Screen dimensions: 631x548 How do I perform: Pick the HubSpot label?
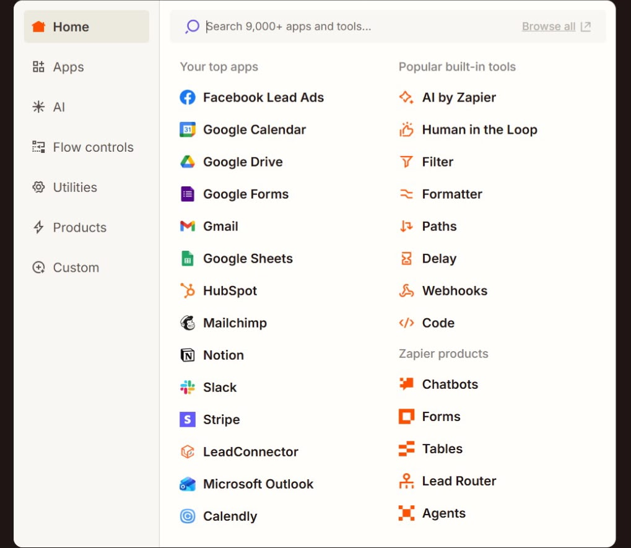[x=230, y=290]
